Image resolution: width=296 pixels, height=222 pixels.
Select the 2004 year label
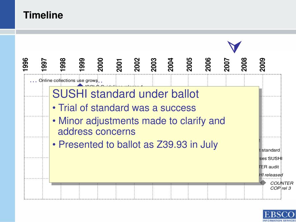click(x=171, y=64)
